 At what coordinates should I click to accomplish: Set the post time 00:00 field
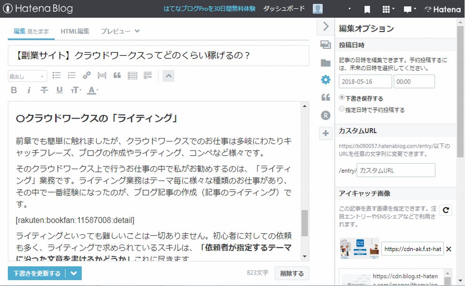(x=414, y=81)
